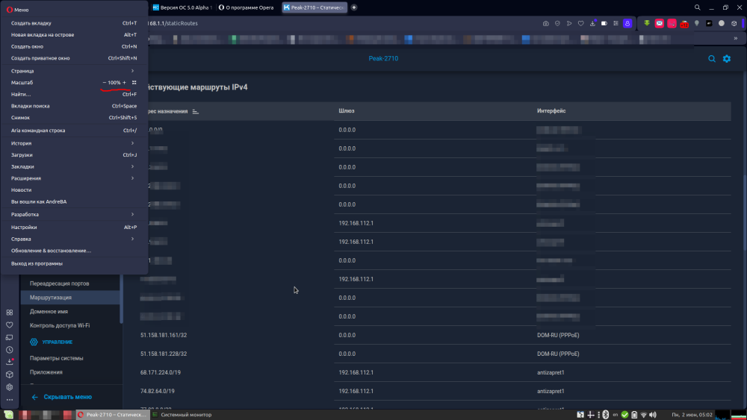Sort by destination address column icon
Image resolution: width=747 pixels, height=420 pixels.
point(195,111)
